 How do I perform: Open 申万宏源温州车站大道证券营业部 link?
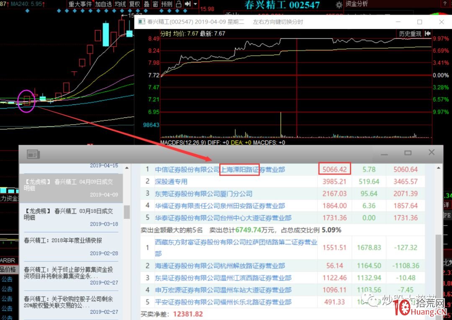(x=223, y=290)
